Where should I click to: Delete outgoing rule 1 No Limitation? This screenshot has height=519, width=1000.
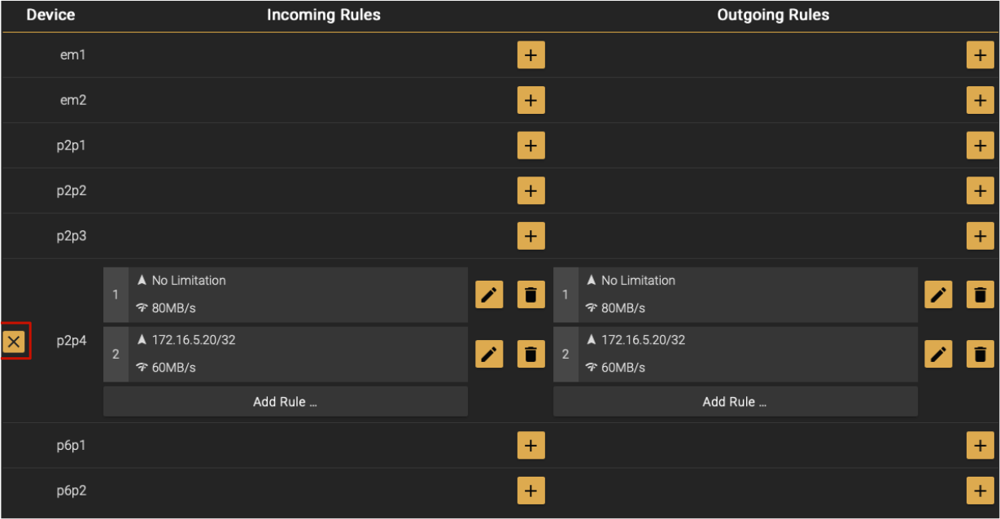(980, 294)
